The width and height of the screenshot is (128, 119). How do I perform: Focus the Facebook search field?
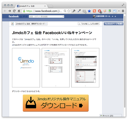[45, 16]
